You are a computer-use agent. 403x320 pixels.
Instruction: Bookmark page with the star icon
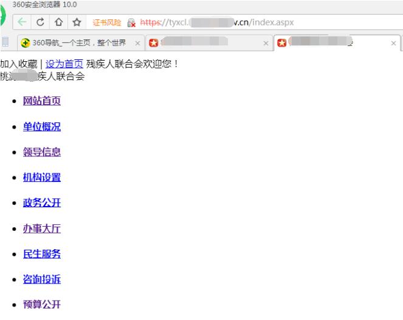coord(77,23)
